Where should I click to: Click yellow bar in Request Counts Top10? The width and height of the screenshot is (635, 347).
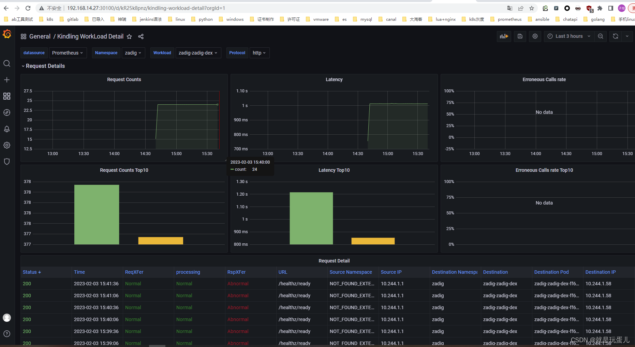click(161, 241)
